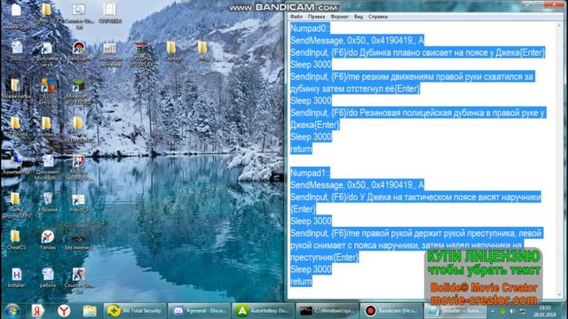The width and height of the screenshot is (568, 319).
Task: Click the Notepad scrollbar up arrow
Action: tap(559, 26)
